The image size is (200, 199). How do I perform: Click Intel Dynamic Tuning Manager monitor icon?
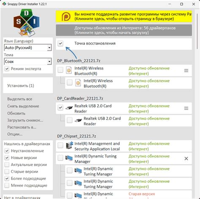pyautogui.click(x=69, y=158)
